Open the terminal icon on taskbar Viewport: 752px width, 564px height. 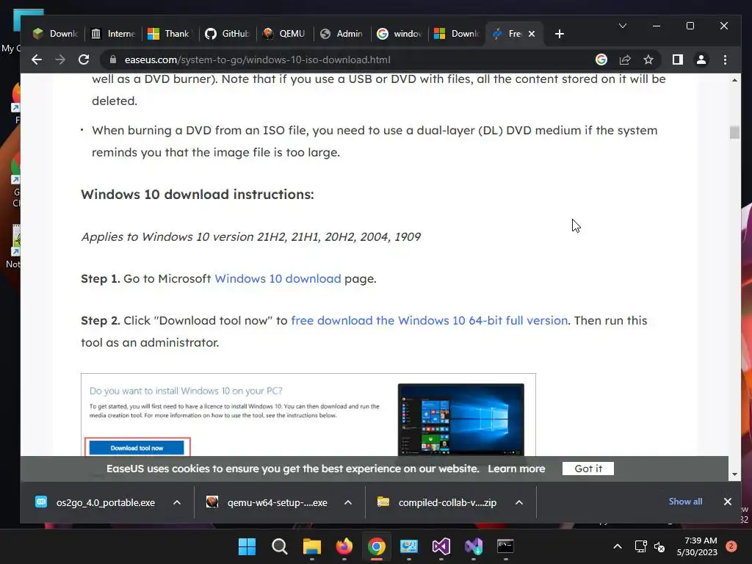click(505, 546)
